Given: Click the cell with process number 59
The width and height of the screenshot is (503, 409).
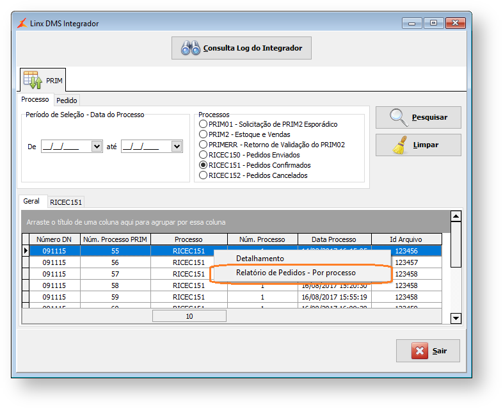Looking at the screenshot, I should [115, 297].
